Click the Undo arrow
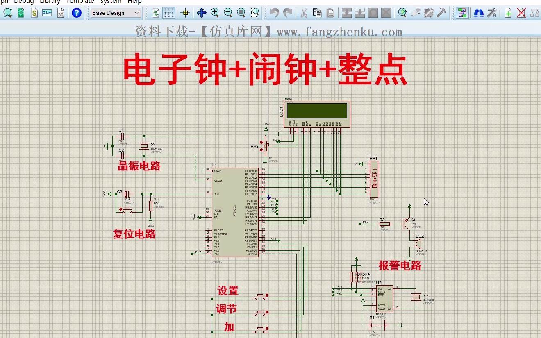The height and width of the screenshot is (338, 541). pyautogui.click(x=274, y=13)
